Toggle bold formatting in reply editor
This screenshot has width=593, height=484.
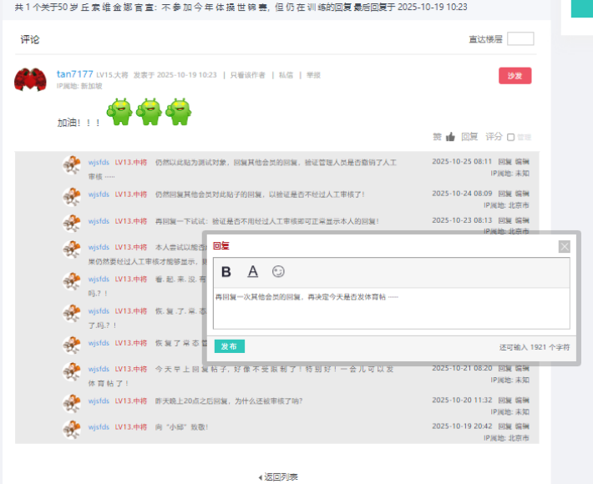click(x=226, y=272)
